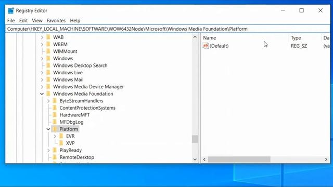Image resolution: width=333 pixels, height=187 pixels.
Task: Expand the WBEM key
Action: coord(42,44)
